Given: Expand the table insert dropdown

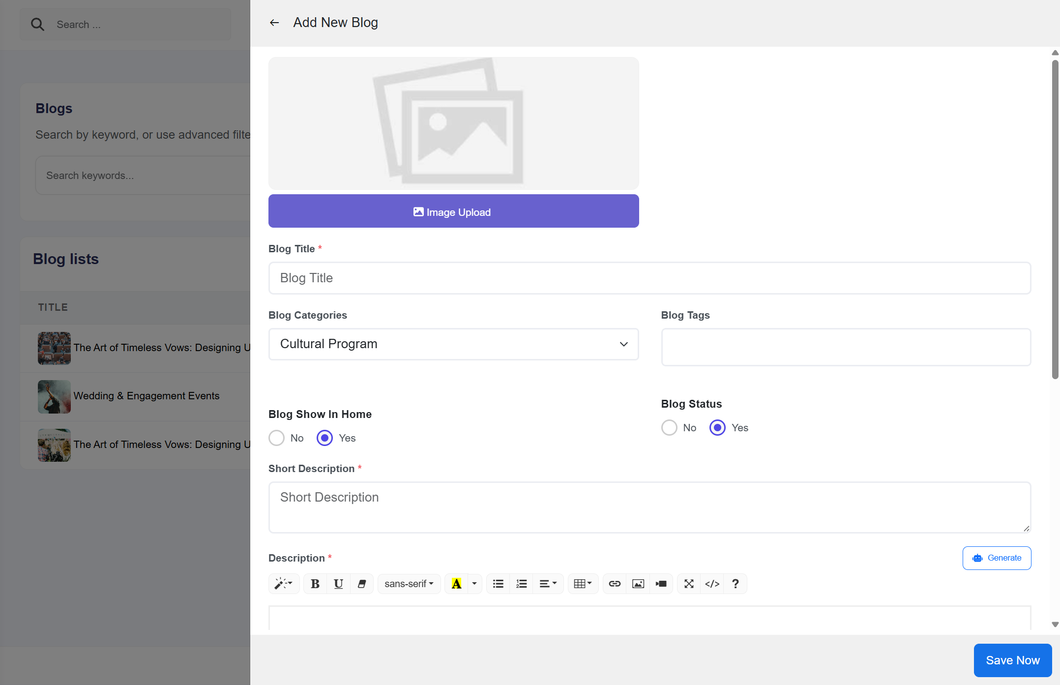Looking at the screenshot, I should tap(583, 584).
